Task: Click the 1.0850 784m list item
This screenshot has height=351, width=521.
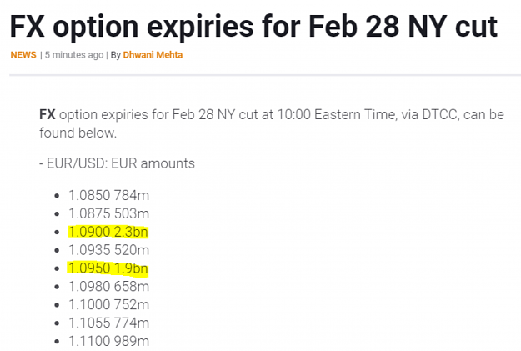Action: click(x=109, y=195)
